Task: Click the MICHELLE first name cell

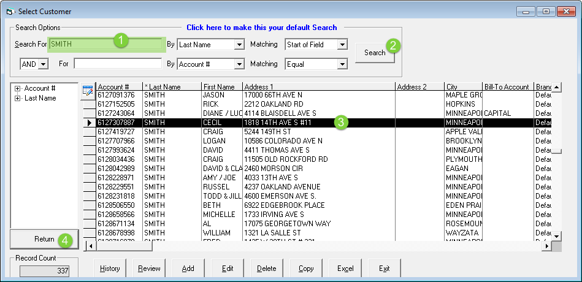Action: pos(222,215)
